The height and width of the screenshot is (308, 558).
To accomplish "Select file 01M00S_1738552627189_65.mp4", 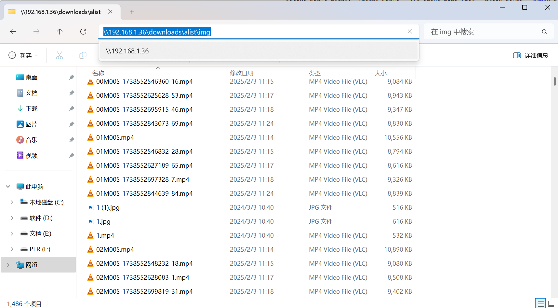I will tap(144, 165).
